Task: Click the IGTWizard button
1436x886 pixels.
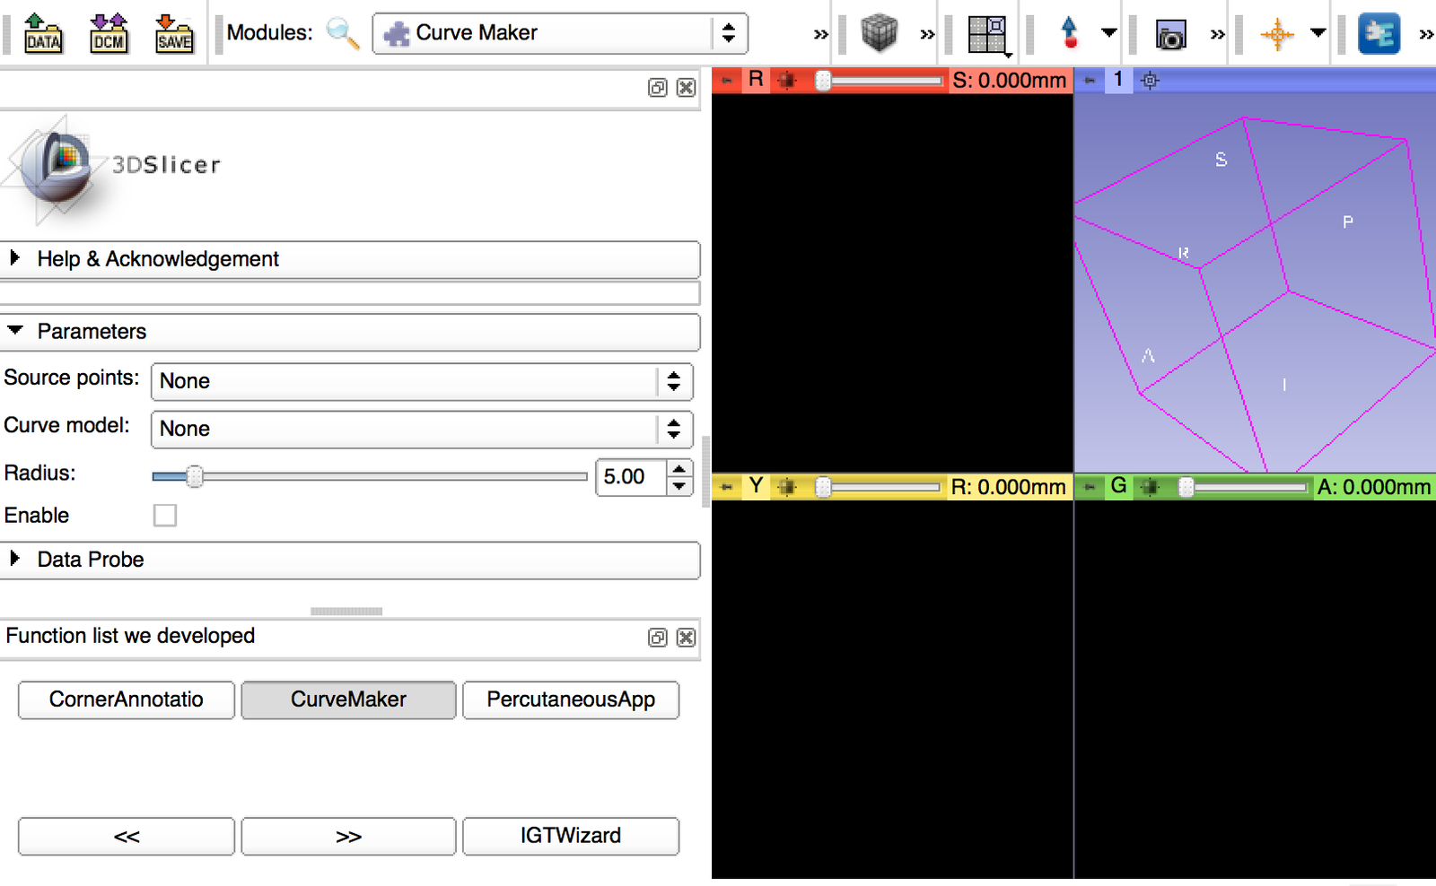Action: (571, 836)
